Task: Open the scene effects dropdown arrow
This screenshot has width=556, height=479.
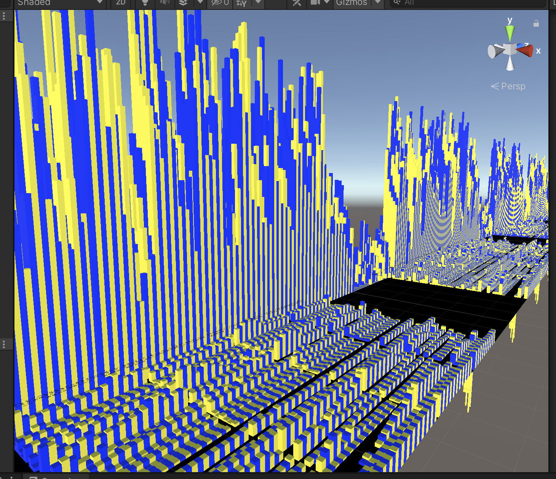Action: point(200,2)
